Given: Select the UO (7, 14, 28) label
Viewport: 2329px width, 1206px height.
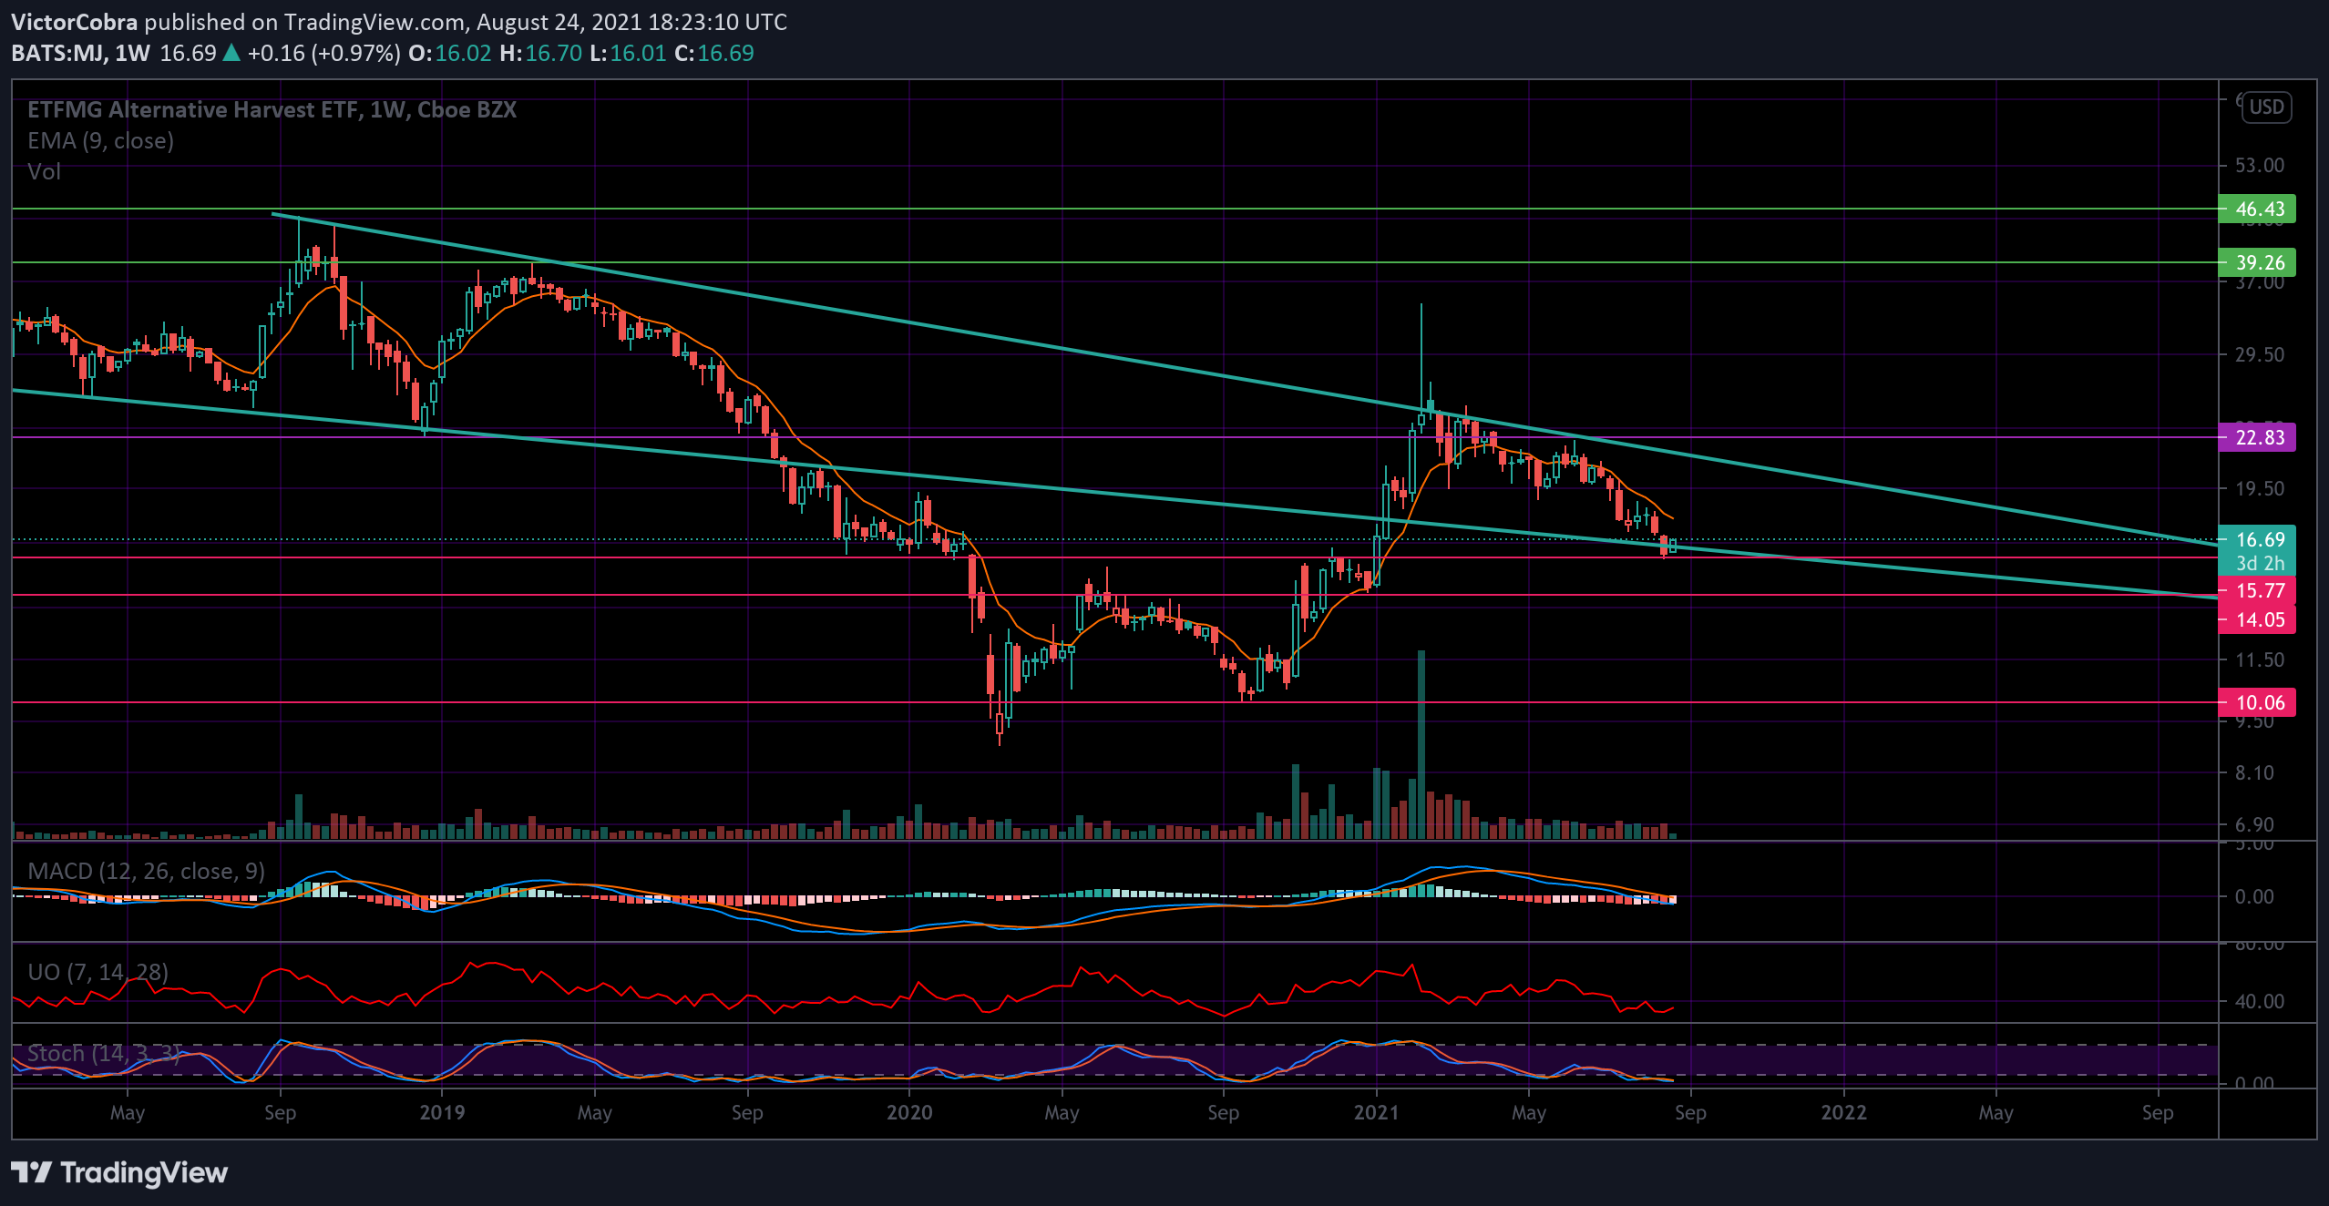Looking at the screenshot, I should point(97,973).
